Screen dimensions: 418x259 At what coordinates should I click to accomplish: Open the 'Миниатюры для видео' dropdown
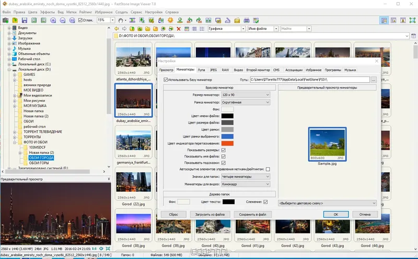coord(245,184)
